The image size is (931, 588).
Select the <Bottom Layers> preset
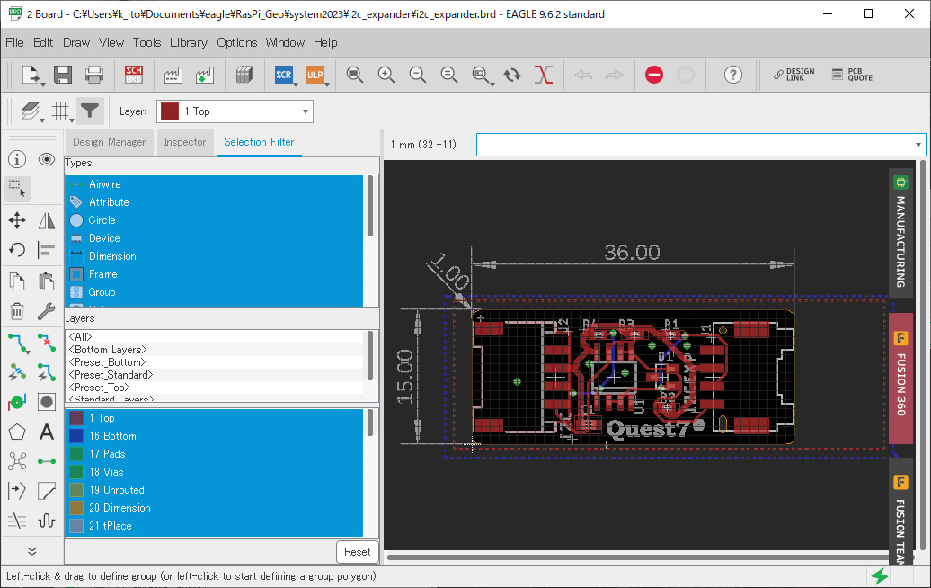[215, 350]
